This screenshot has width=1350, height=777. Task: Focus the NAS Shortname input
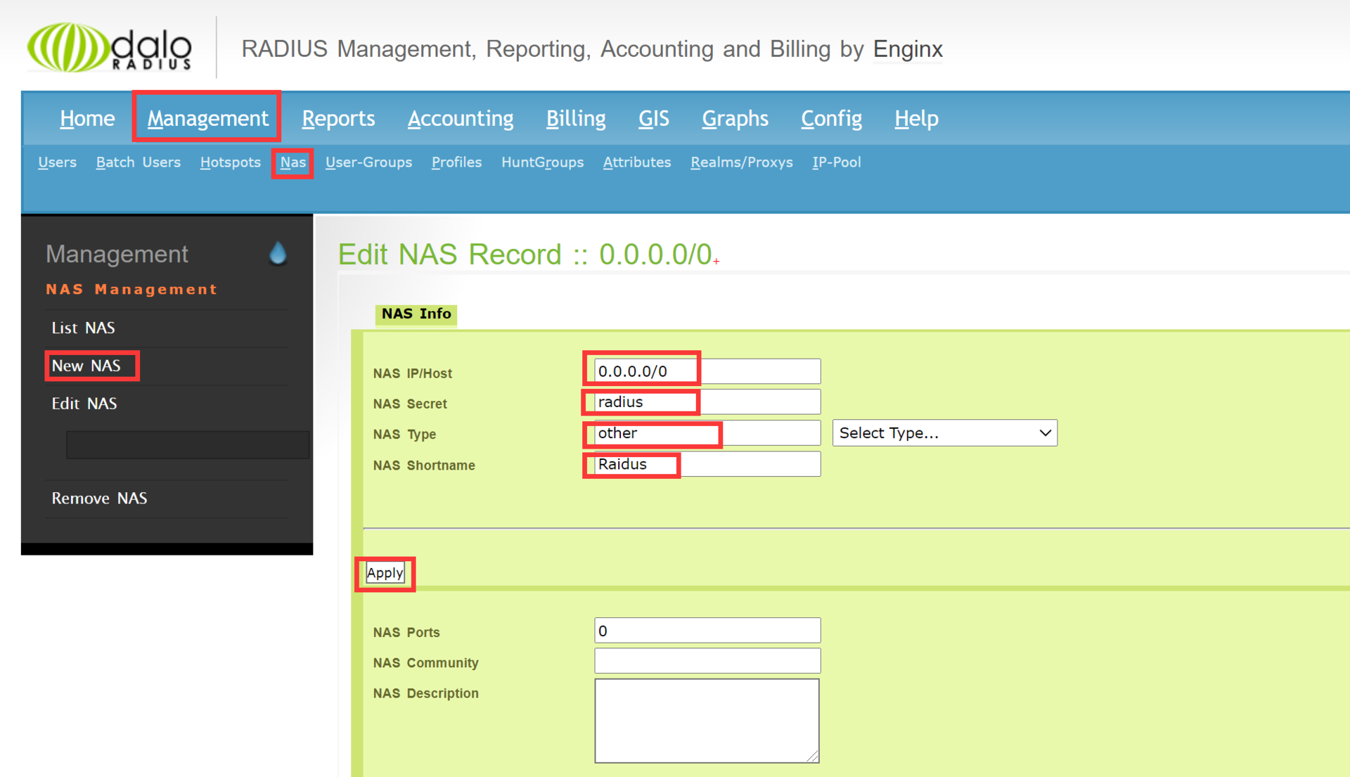click(707, 464)
